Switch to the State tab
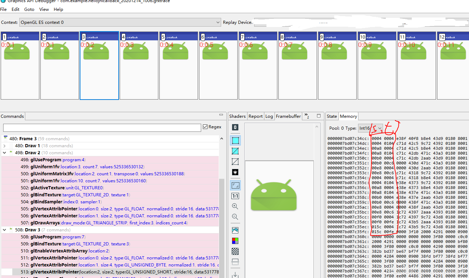The image size is (469, 278). tap(332, 116)
